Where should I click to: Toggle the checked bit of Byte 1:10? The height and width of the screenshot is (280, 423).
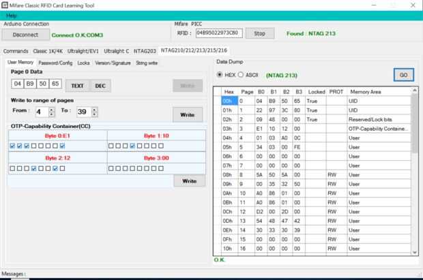click(132, 146)
